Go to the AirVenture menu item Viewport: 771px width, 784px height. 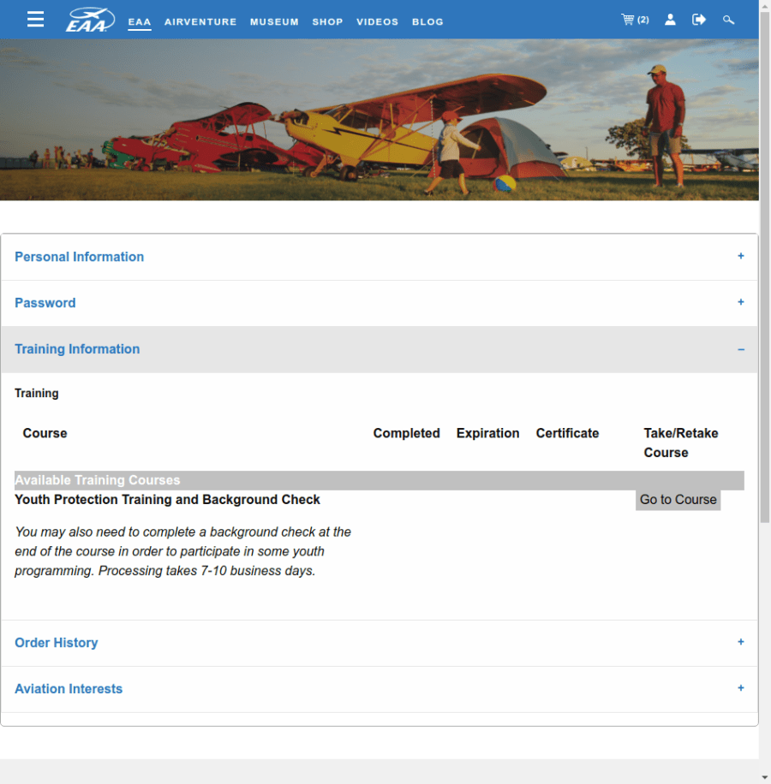[x=200, y=21]
